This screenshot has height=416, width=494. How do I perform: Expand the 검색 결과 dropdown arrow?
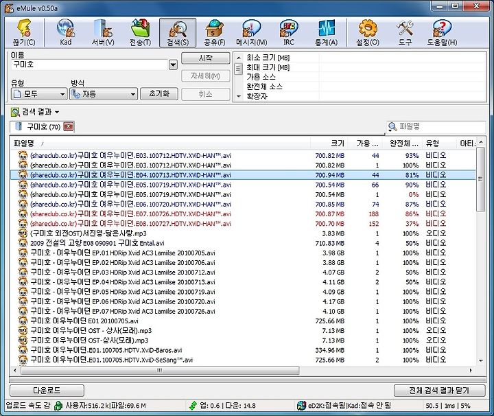pyautogui.click(x=57, y=112)
